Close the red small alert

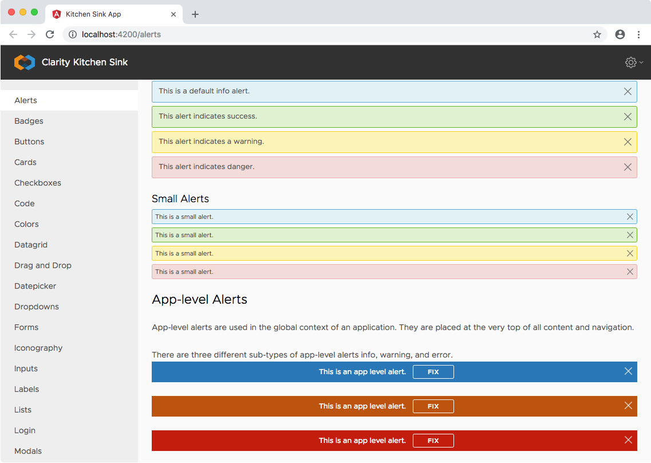pyautogui.click(x=630, y=272)
